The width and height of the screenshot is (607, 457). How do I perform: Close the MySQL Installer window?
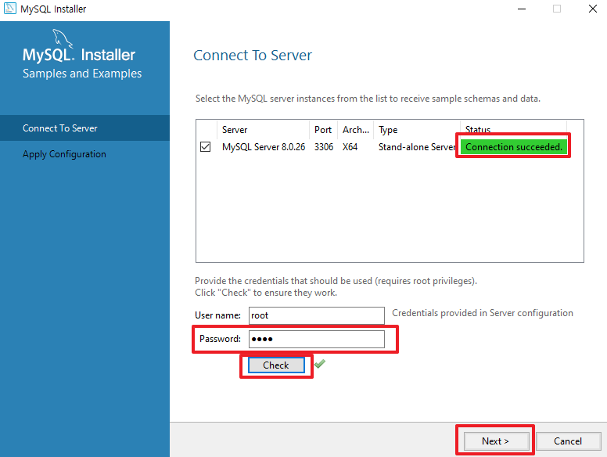pyautogui.click(x=593, y=9)
